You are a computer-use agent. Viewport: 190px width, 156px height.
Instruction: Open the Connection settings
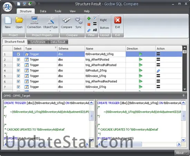pos(34,23)
